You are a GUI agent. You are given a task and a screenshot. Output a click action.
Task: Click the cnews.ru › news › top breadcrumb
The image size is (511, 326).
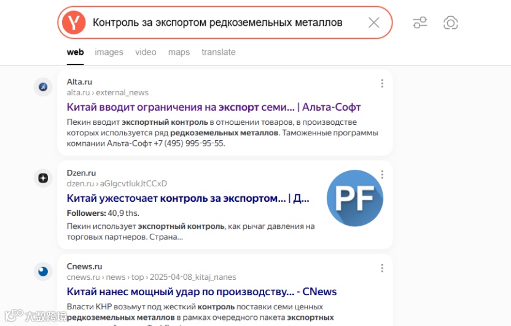point(152,277)
